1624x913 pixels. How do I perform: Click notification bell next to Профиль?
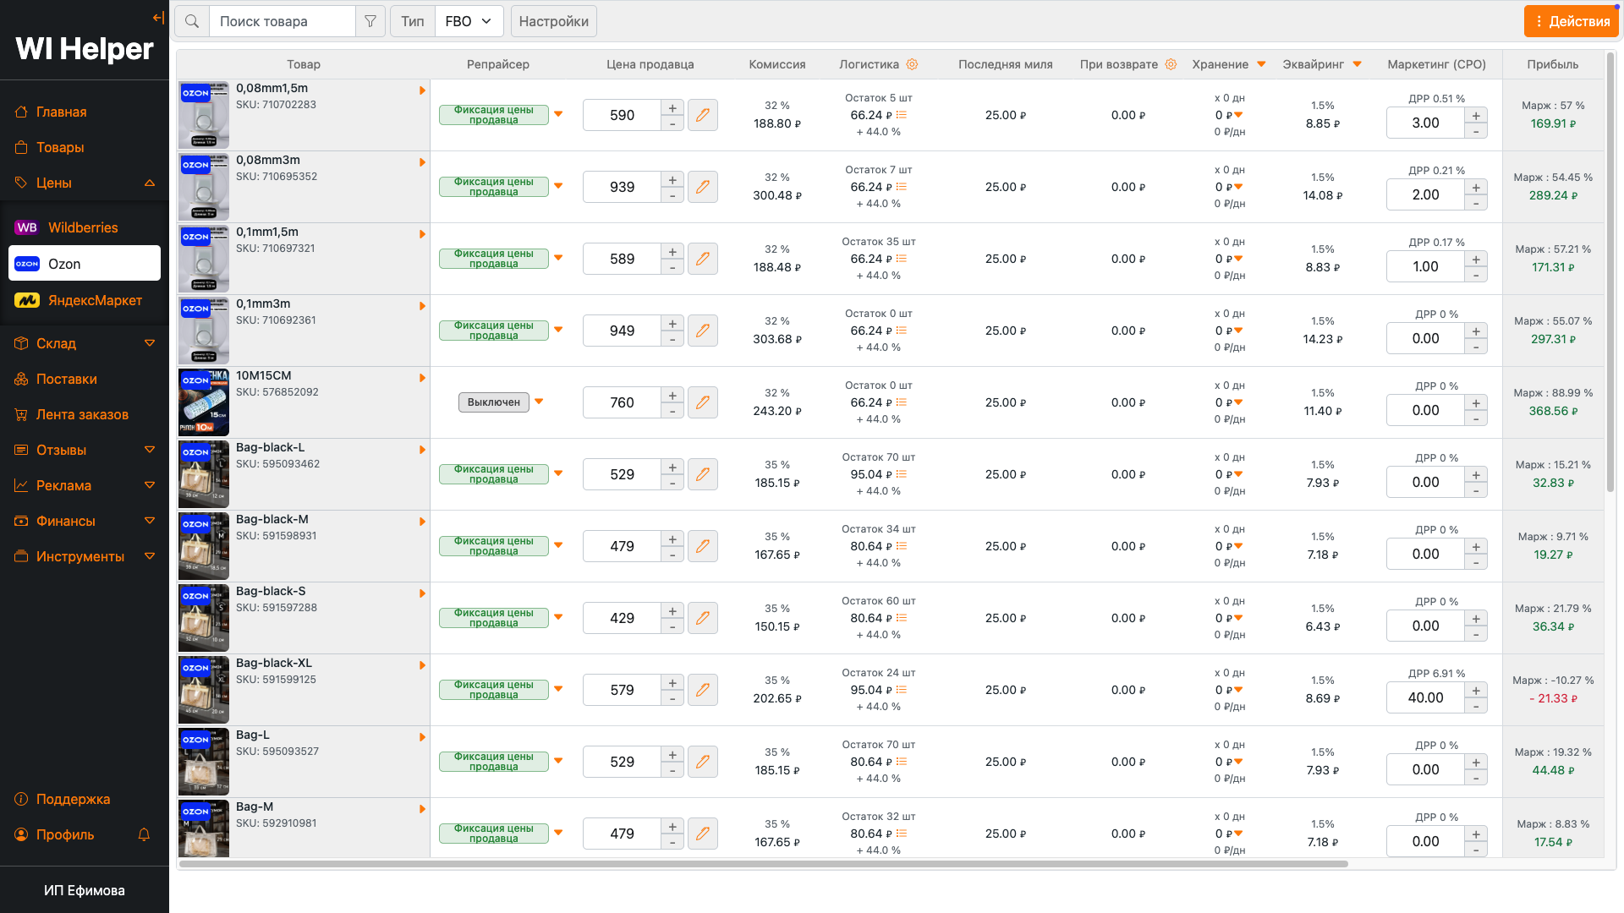(x=144, y=834)
